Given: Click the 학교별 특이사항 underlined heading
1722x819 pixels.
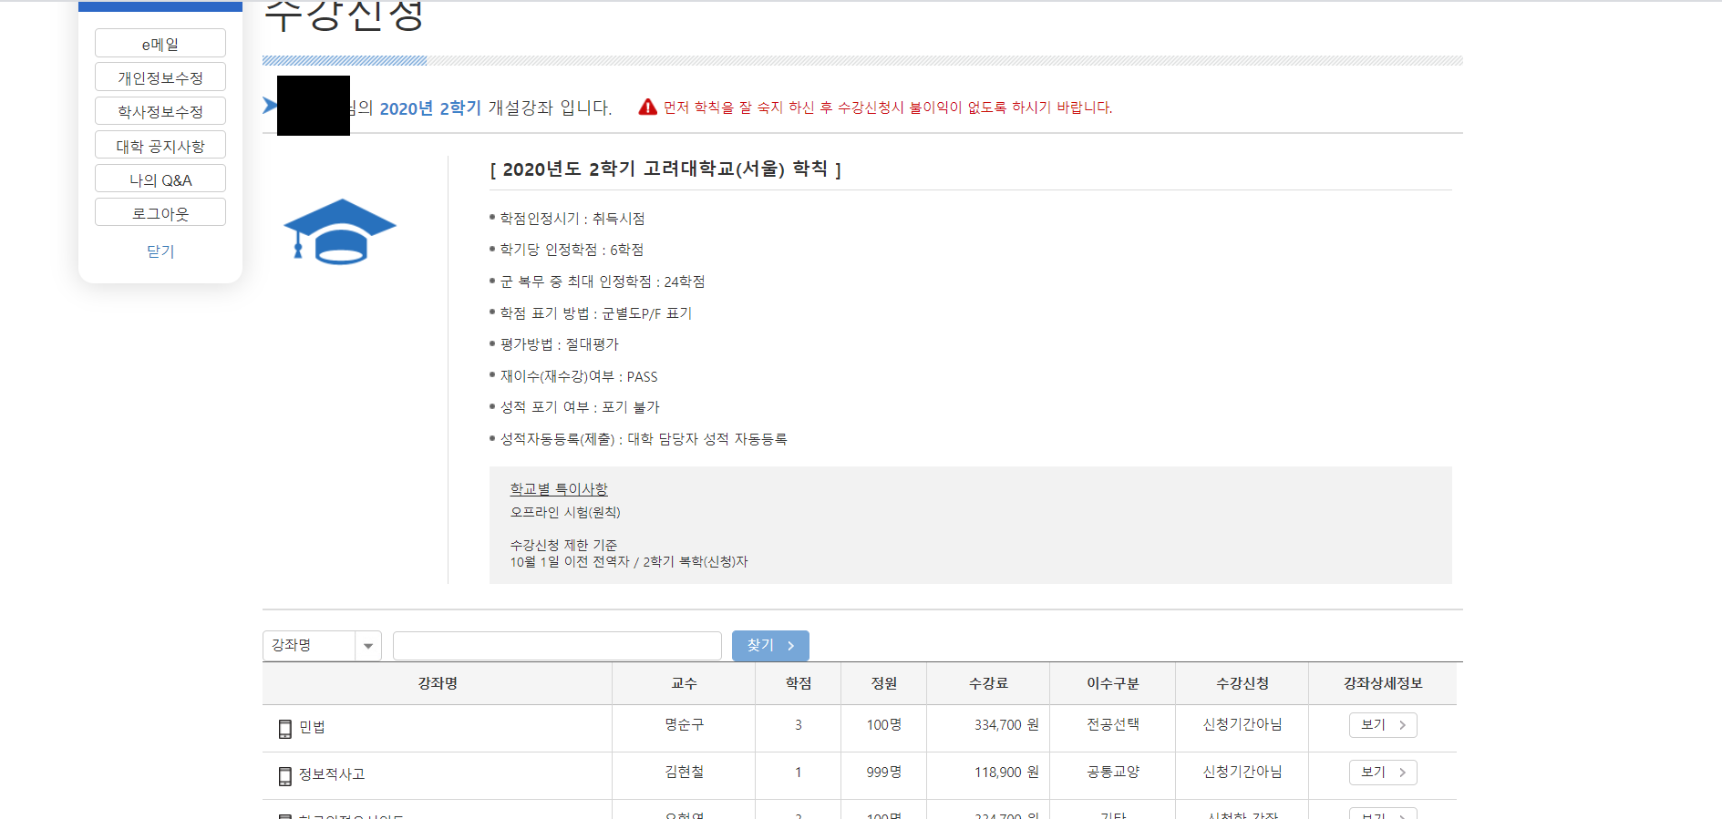Looking at the screenshot, I should 559,489.
